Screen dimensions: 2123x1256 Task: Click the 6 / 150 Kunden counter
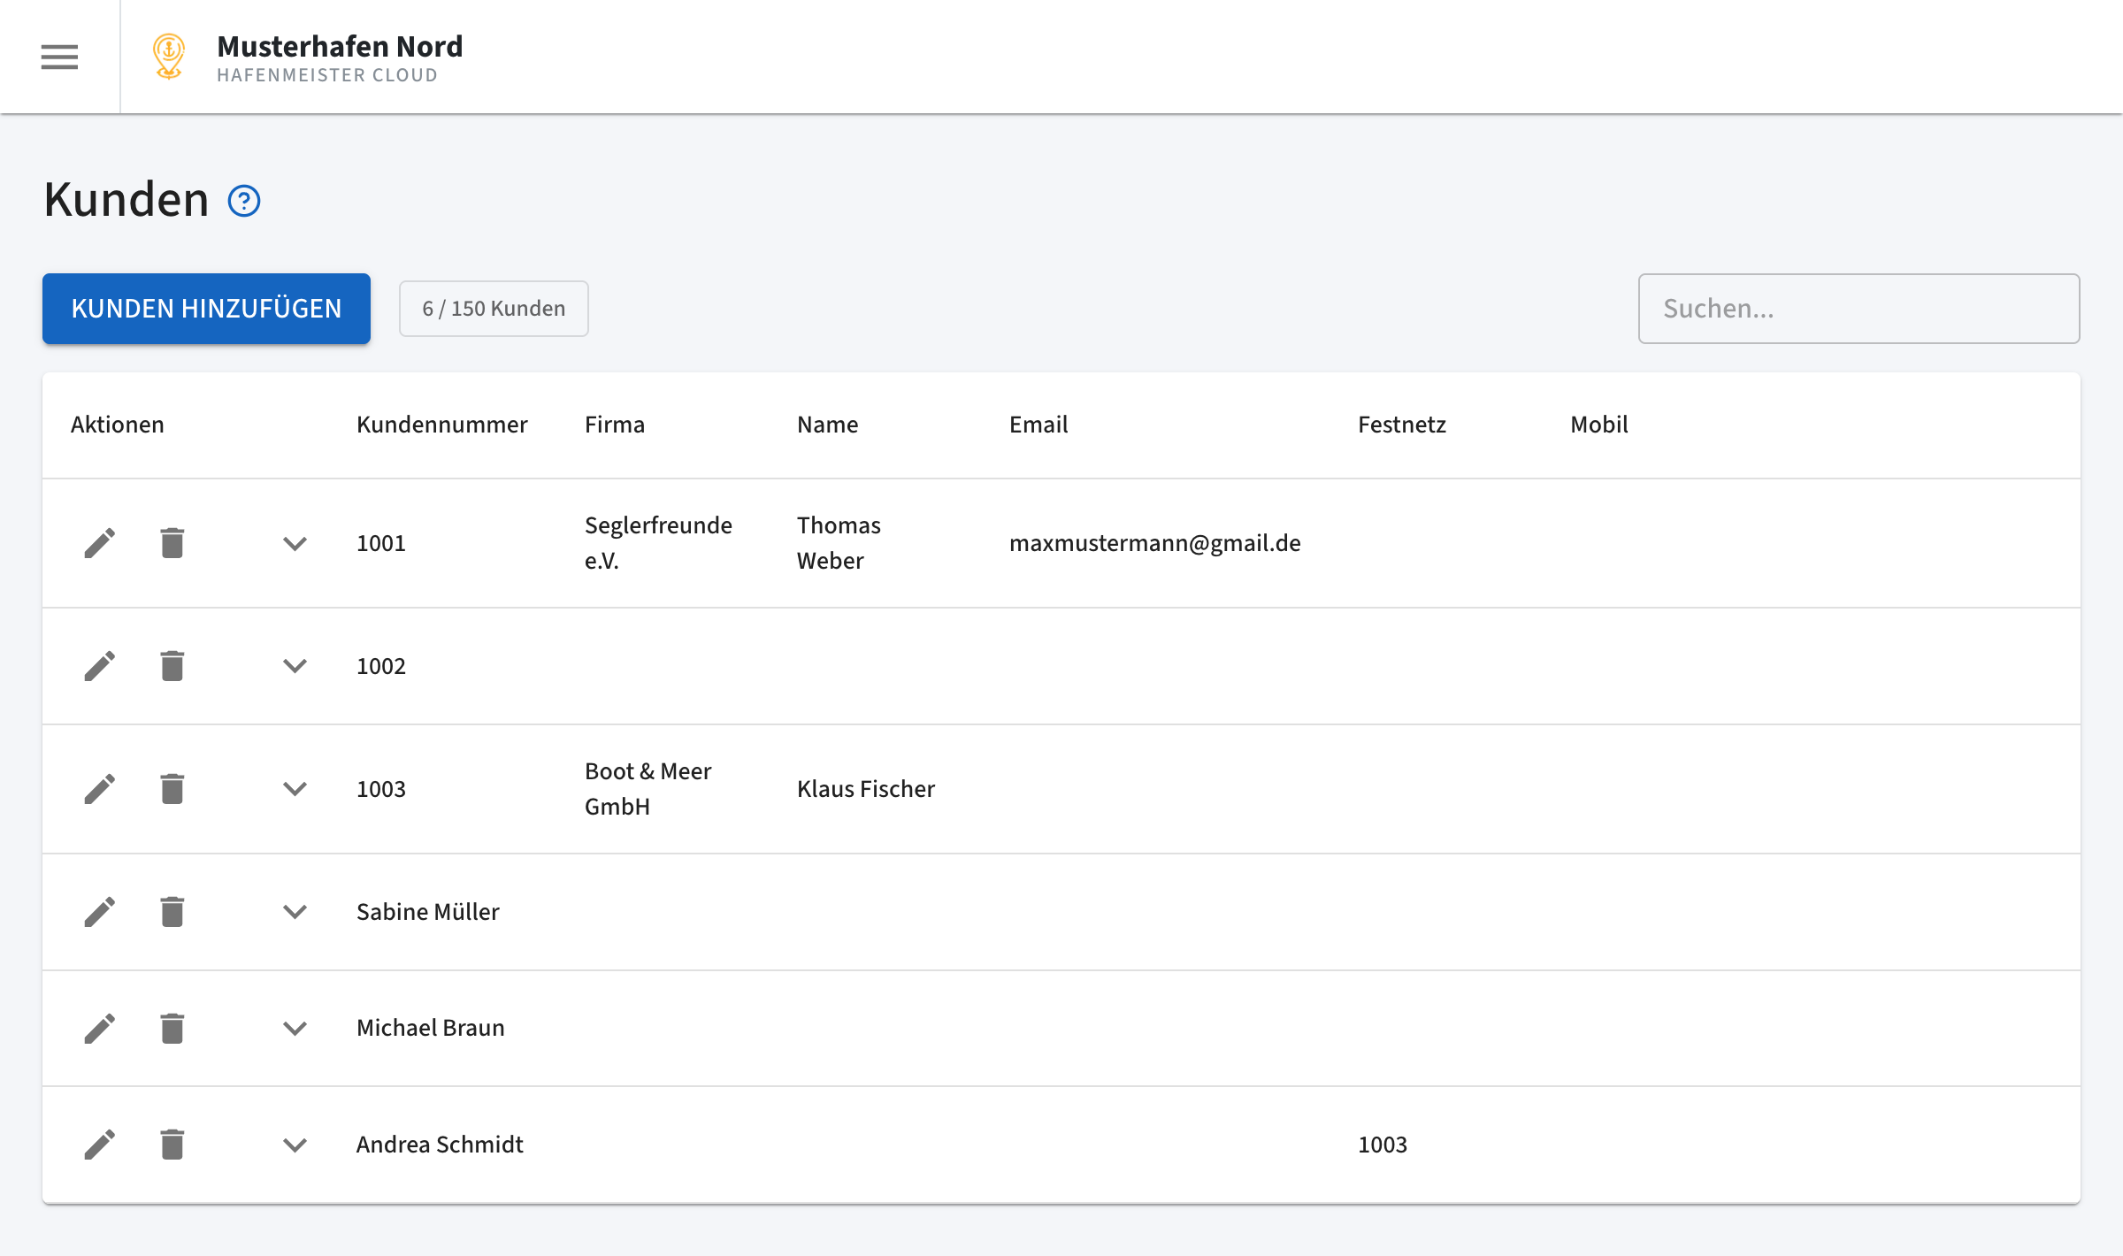coord(493,309)
